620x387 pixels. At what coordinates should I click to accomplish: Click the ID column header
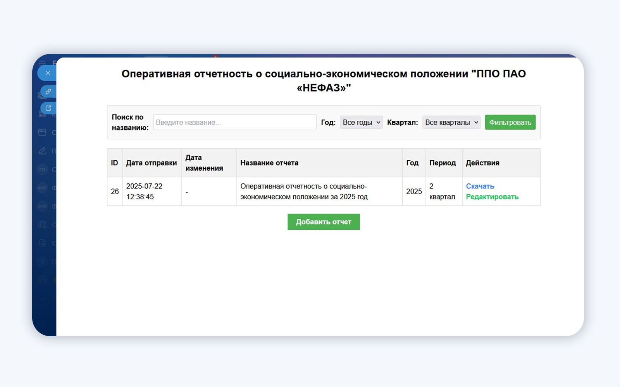pyautogui.click(x=115, y=163)
